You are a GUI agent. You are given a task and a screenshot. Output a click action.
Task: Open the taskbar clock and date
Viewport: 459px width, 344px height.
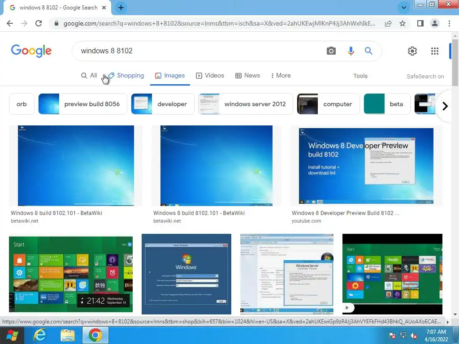436,335
